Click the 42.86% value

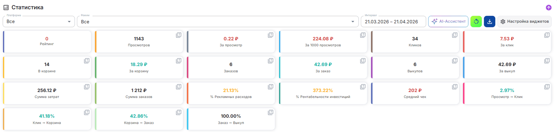coord(139,116)
